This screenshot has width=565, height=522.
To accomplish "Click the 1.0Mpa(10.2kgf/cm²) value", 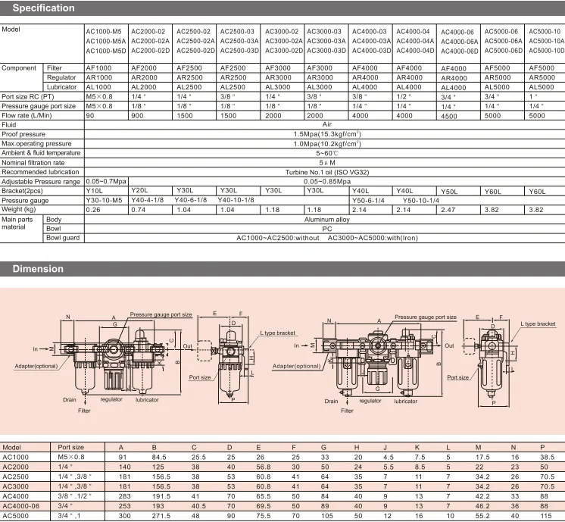I will pos(327,143).
